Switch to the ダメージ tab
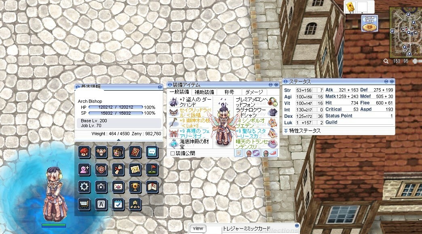 point(254,92)
